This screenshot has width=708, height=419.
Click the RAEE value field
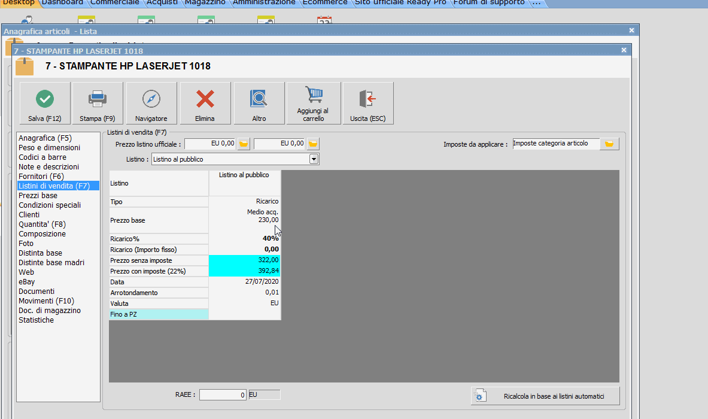[x=223, y=394]
